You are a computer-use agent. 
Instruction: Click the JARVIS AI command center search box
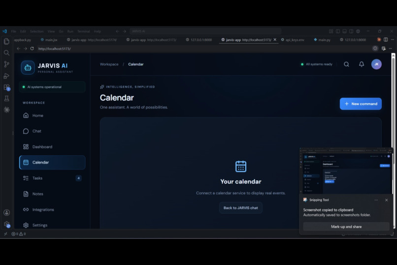click(x=205, y=32)
